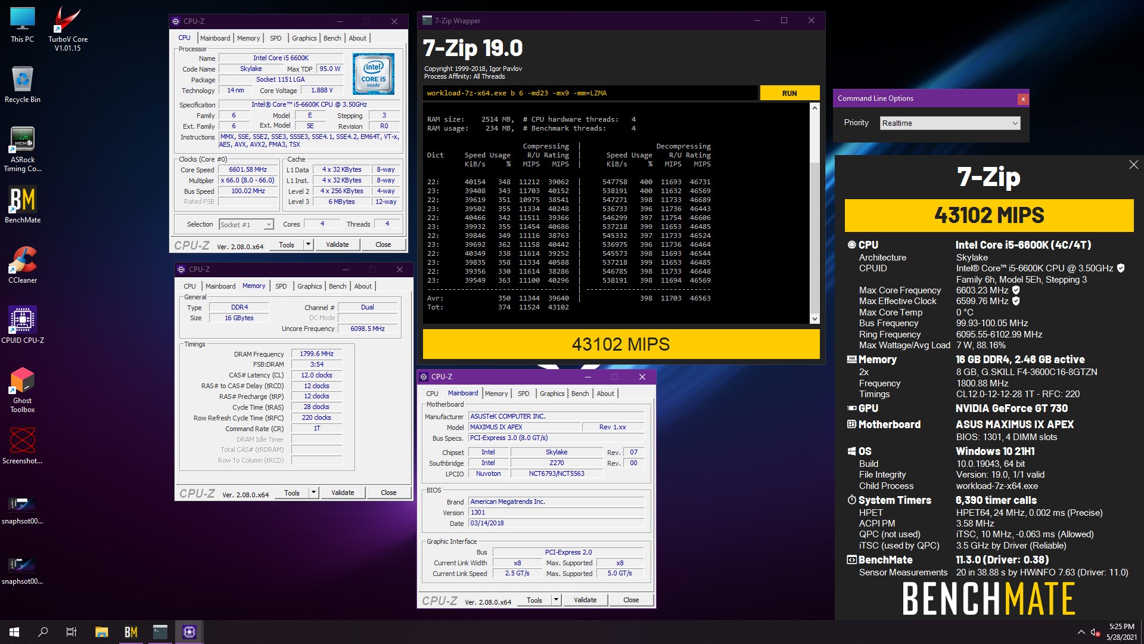
Task: Open the Priority Realtime dropdown
Action: 950,123
